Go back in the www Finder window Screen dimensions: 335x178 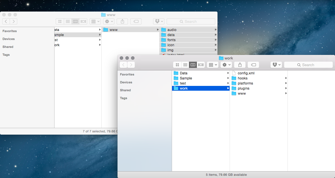(x=6, y=21)
